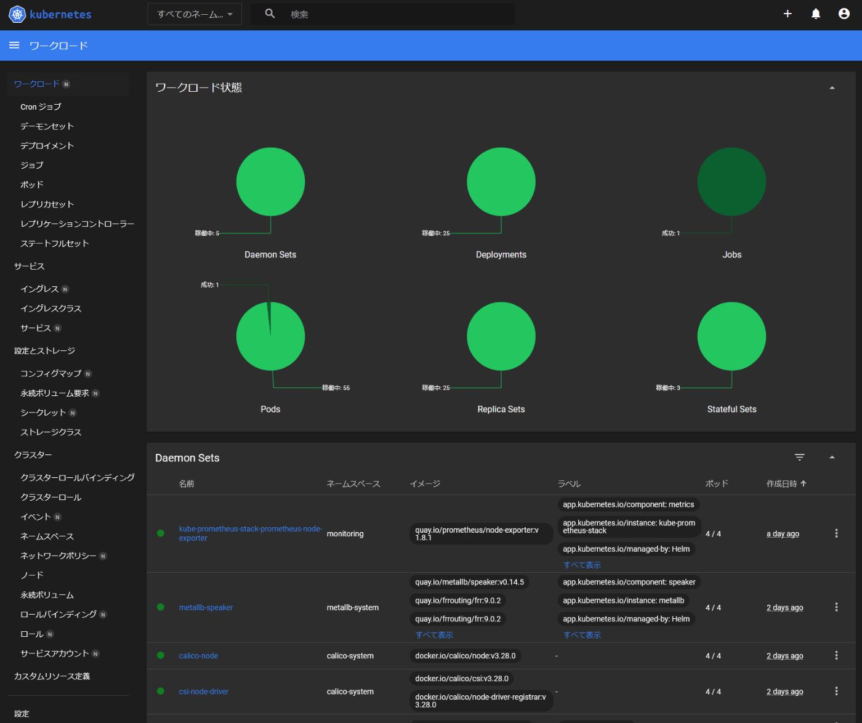Viewport: 862px width, 723px height.
Task: Open ポッド in sidebar
Action: [x=32, y=185]
